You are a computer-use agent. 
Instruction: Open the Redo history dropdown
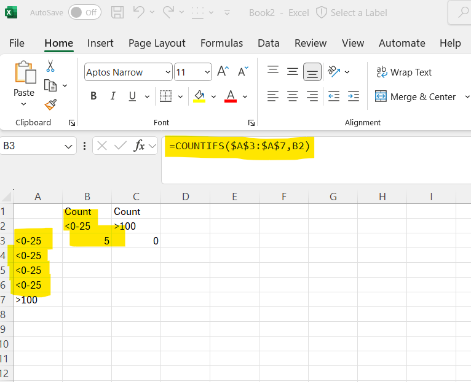coord(182,12)
